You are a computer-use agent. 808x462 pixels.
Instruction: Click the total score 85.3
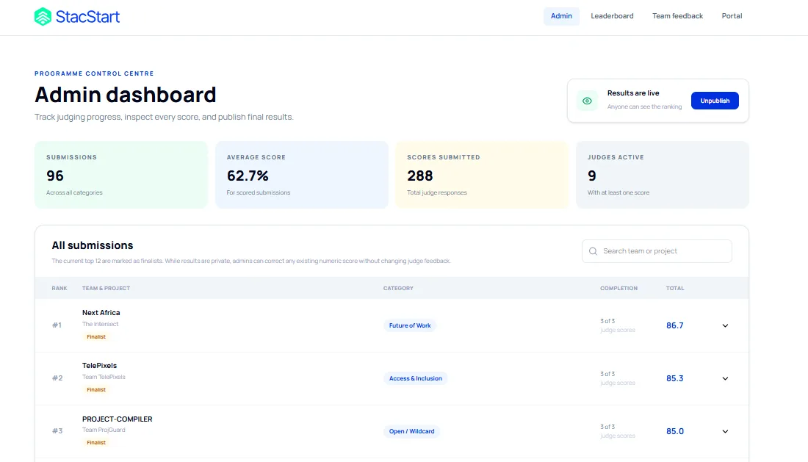(x=674, y=378)
